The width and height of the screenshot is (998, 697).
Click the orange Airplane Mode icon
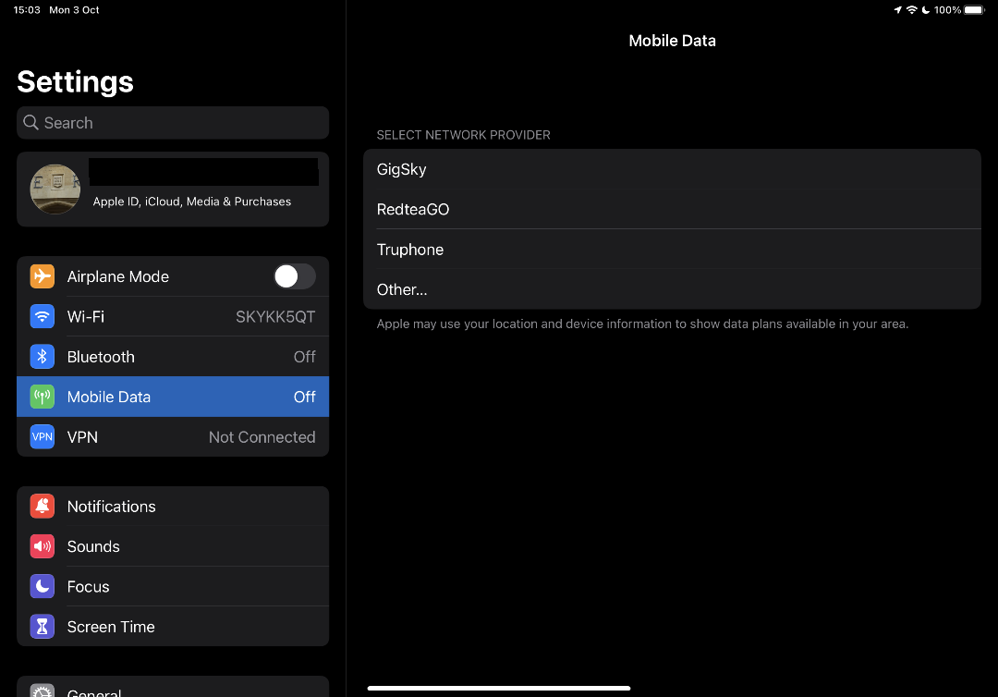click(x=42, y=275)
